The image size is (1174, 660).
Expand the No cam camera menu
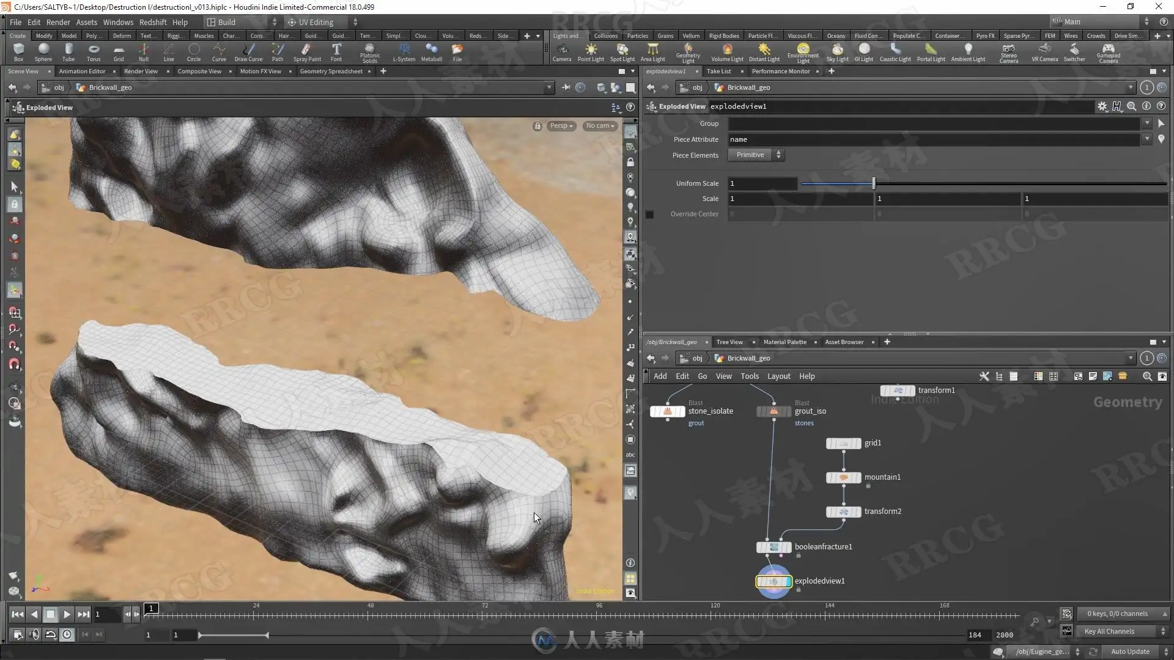[599, 126]
